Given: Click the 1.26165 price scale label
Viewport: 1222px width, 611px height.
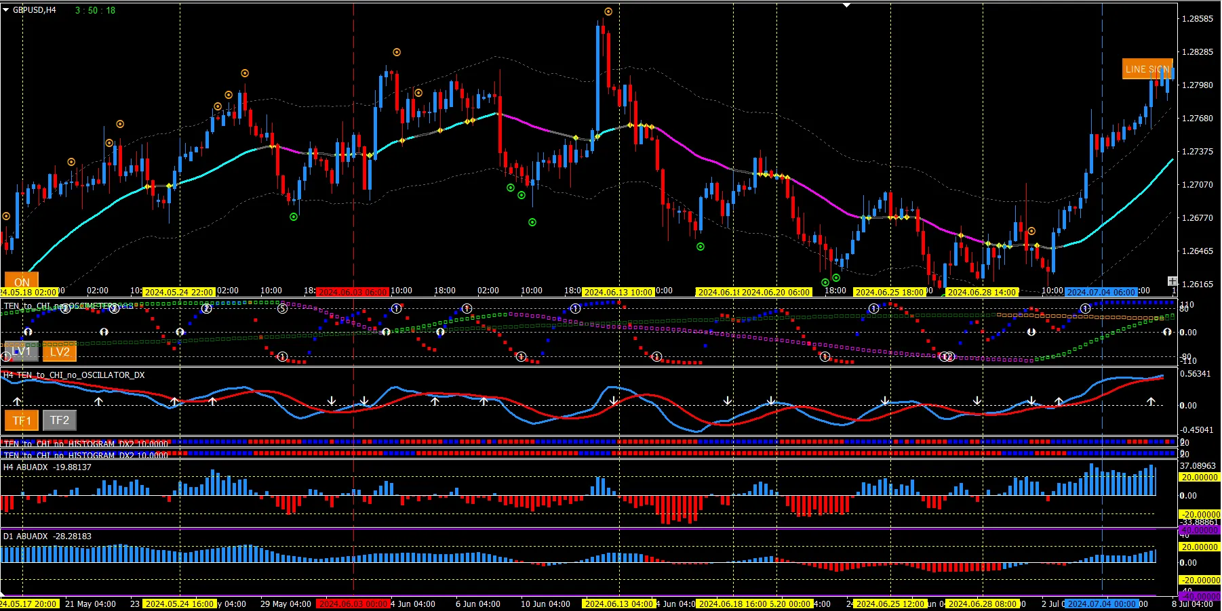Looking at the screenshot, I should pyautogui.click(x=1198, y=284).
